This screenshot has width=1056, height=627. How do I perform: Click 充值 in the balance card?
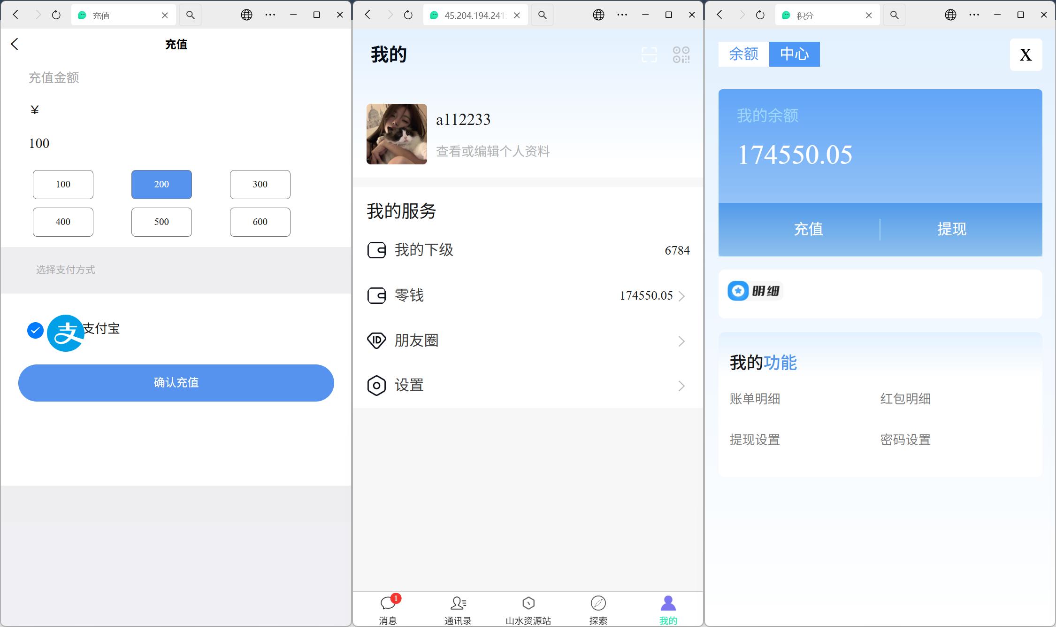point(808,229)
